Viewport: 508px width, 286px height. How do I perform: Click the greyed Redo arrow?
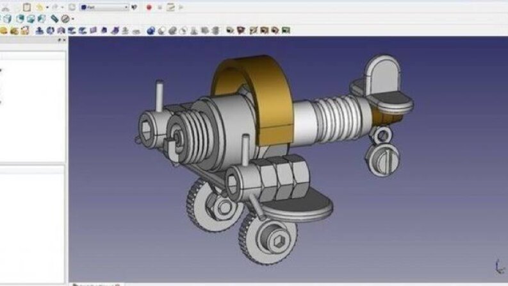54,7
